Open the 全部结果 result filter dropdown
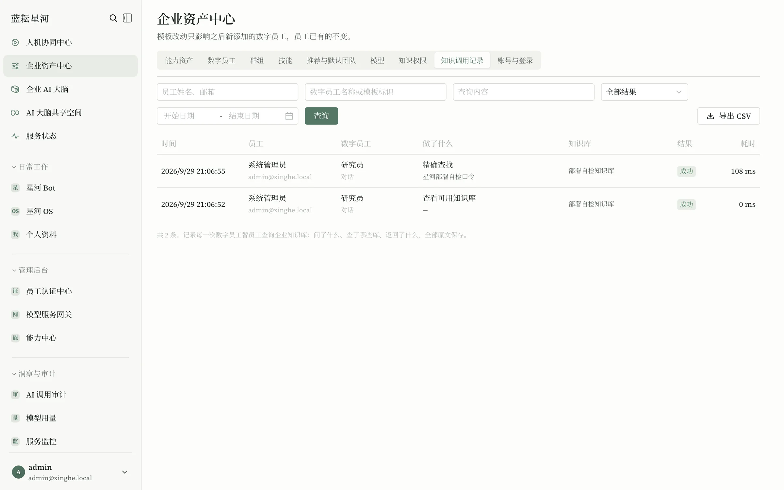 pos(644,92)
